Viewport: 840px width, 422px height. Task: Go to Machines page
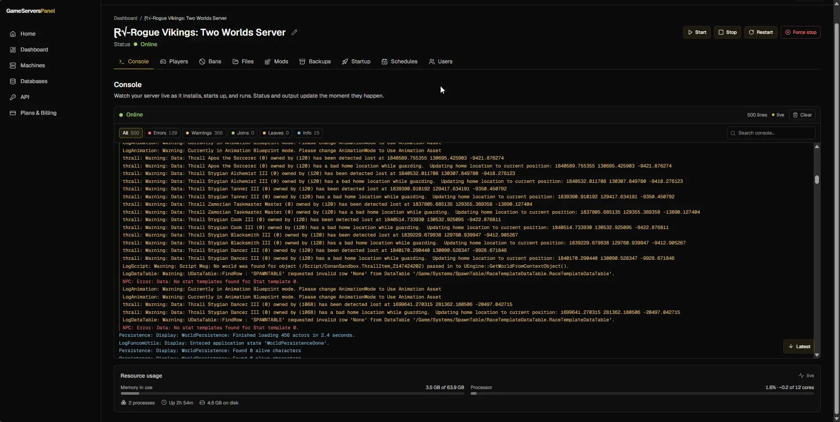[33, 65]
